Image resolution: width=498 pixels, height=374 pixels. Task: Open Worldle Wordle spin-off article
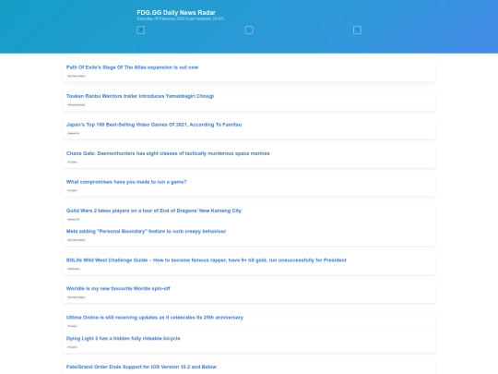pyautogui.click(x=118, y=288)
